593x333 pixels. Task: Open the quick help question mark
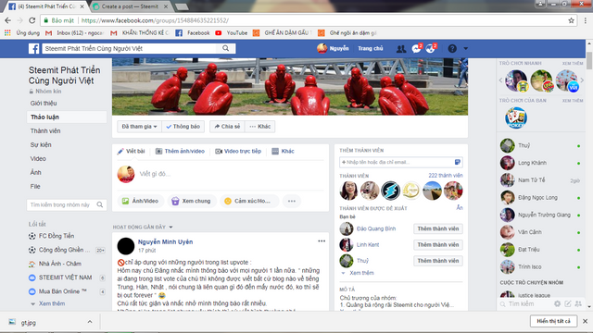[452, 48]
